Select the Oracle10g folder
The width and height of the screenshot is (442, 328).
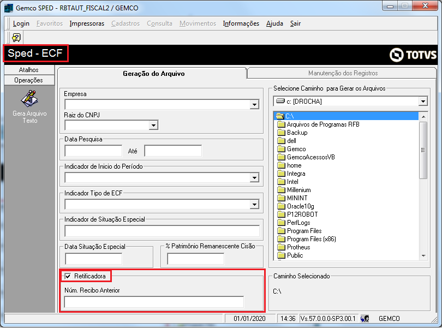click(296, 206)
